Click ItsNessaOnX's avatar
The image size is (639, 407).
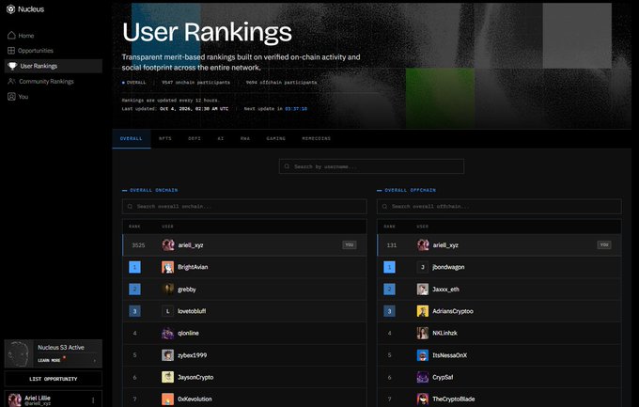[x=423, y=355]
